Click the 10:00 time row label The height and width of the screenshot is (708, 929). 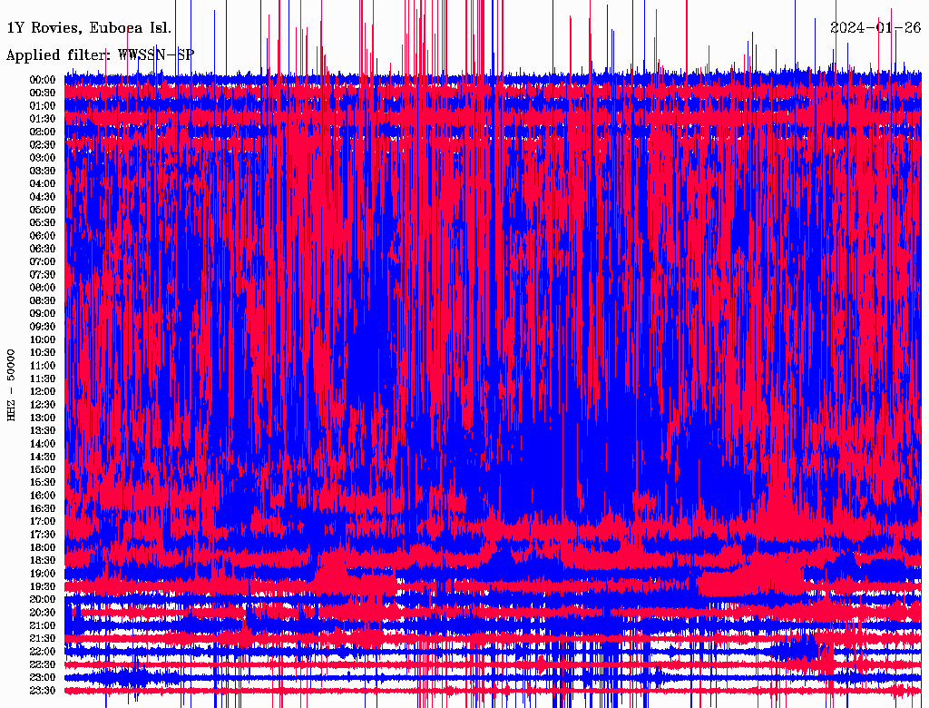[43, 339]
